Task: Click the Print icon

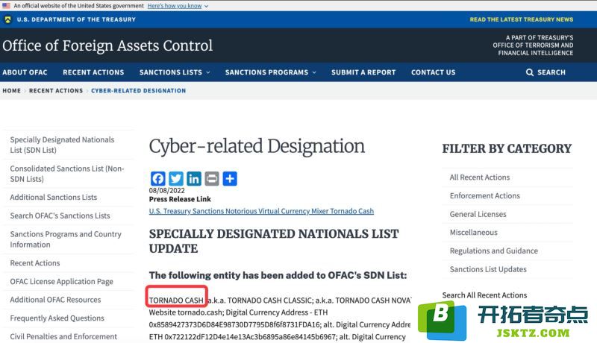Action: [x=212, y=178]
